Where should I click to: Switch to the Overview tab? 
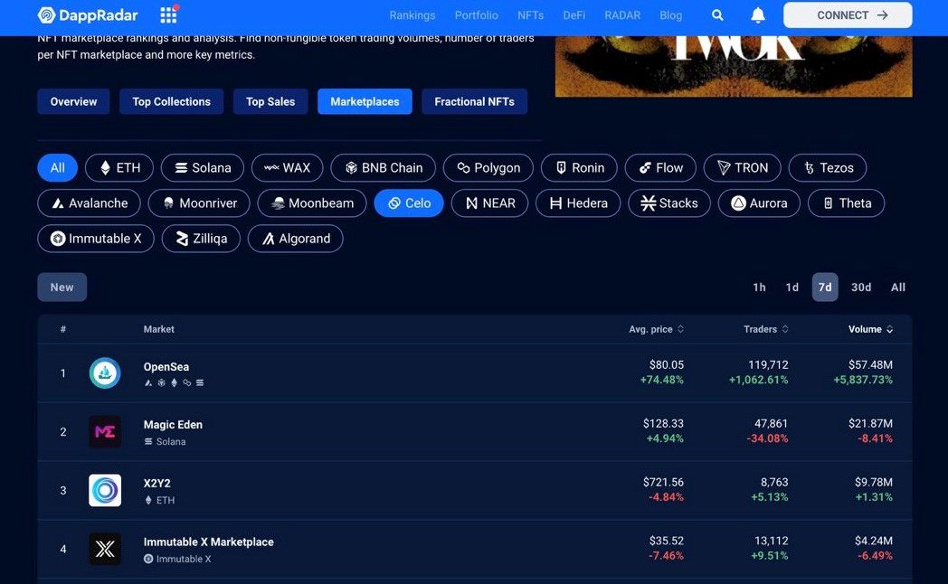tap(74, 101)
